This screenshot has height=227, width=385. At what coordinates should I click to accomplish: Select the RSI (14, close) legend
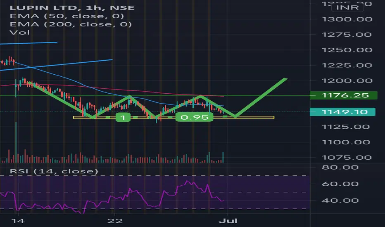[54, 171]
